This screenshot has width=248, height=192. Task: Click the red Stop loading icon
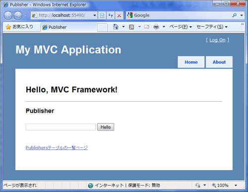[119, 15]
